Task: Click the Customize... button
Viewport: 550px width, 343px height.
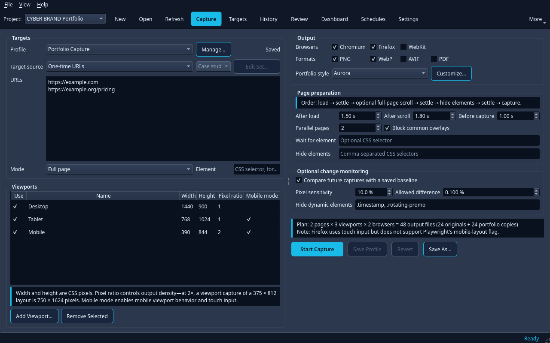Action: pyautogui.click(x=451, y=73)
